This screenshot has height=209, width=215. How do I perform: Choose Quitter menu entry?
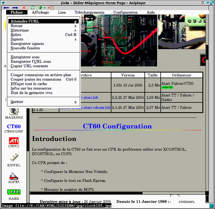[x=43, y=102]
